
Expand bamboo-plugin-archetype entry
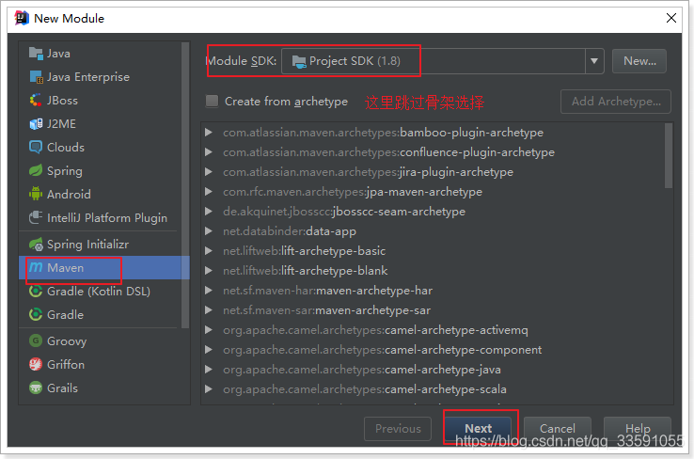click(x=209, y=133)
